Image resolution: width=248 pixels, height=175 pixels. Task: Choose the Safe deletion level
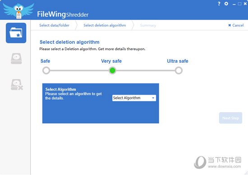pos(46,70)
